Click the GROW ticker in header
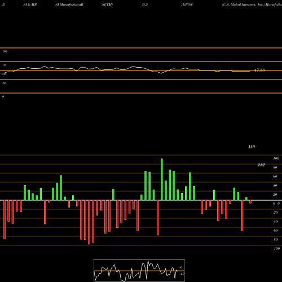This screenshot has width=282, height=282. 188,5
